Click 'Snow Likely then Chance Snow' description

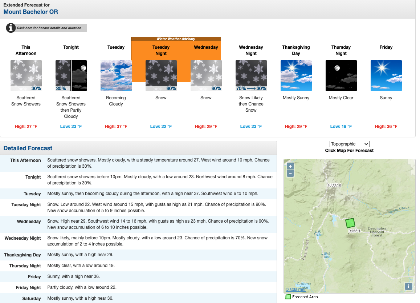coord(251,104)
